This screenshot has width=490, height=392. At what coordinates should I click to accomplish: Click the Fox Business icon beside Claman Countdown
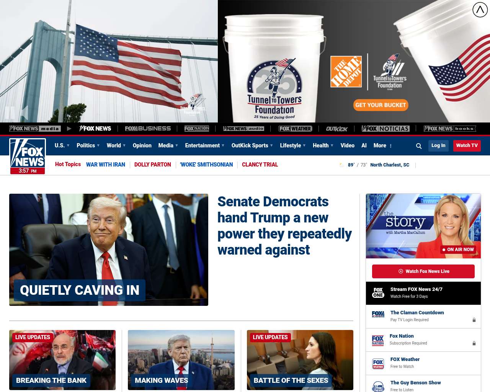(378, 314)
